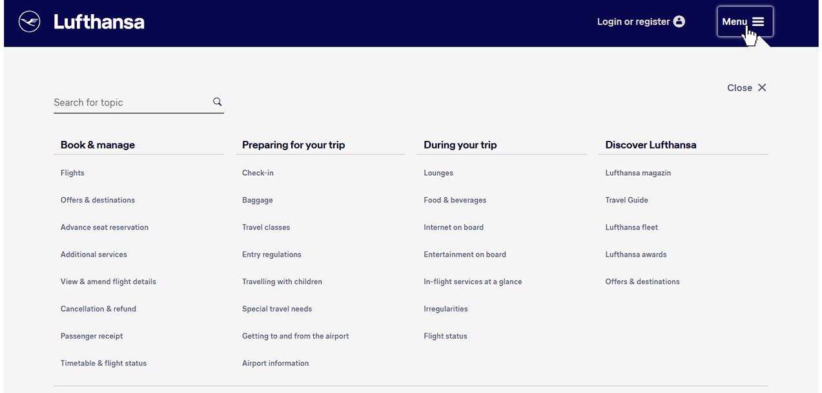Open the Flights menu item
Image resolution: width=822 pixels, height=393 pixels.
[72, 173]
